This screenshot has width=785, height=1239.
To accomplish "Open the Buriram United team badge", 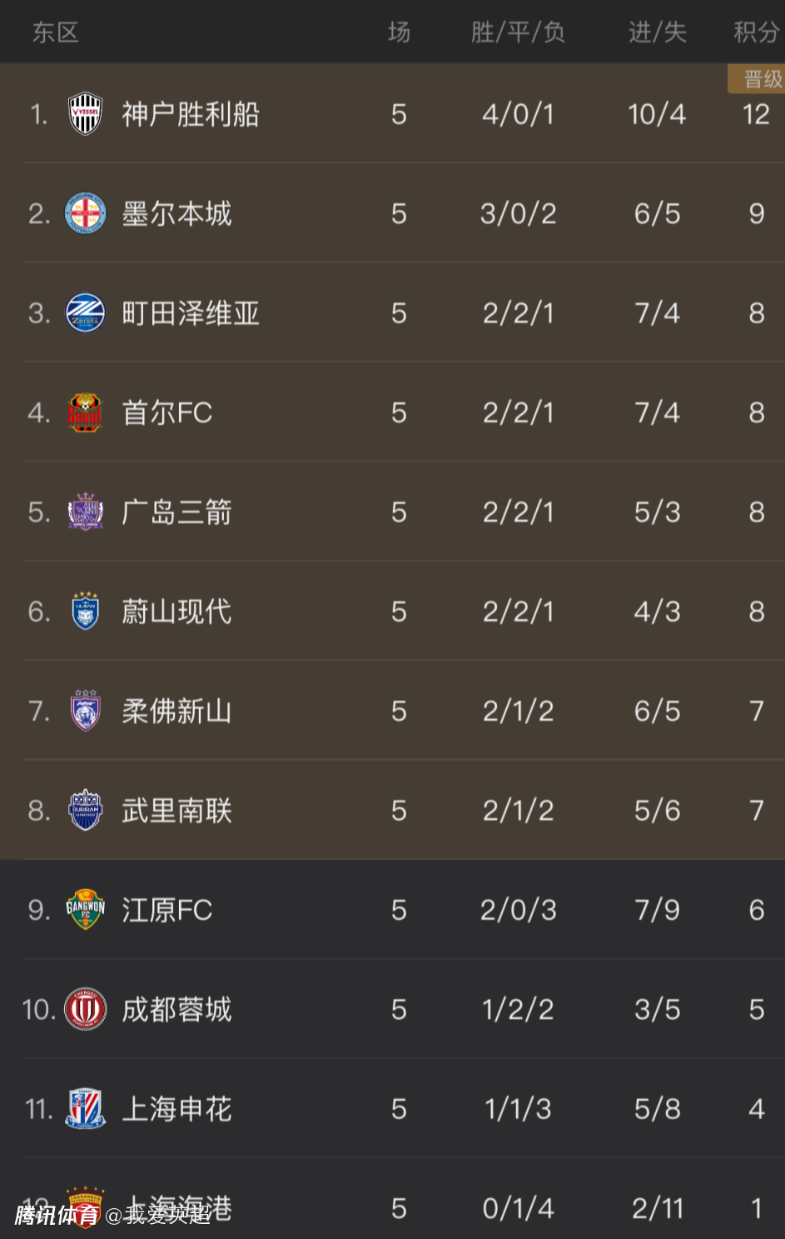I will coord(85,810).
